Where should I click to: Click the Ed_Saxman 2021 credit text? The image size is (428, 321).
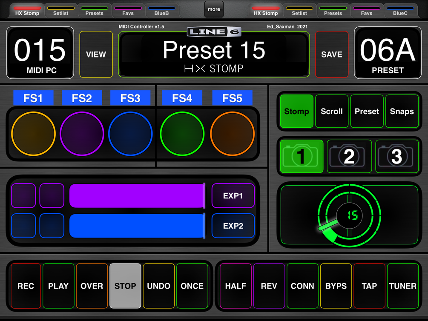point(287,26)
